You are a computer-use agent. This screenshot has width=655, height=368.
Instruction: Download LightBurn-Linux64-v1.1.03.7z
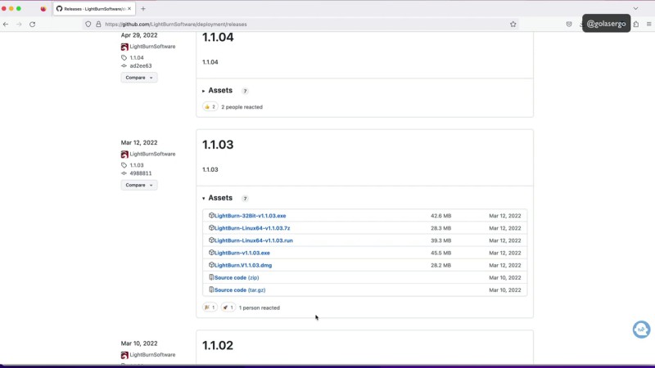pos(252,228)
